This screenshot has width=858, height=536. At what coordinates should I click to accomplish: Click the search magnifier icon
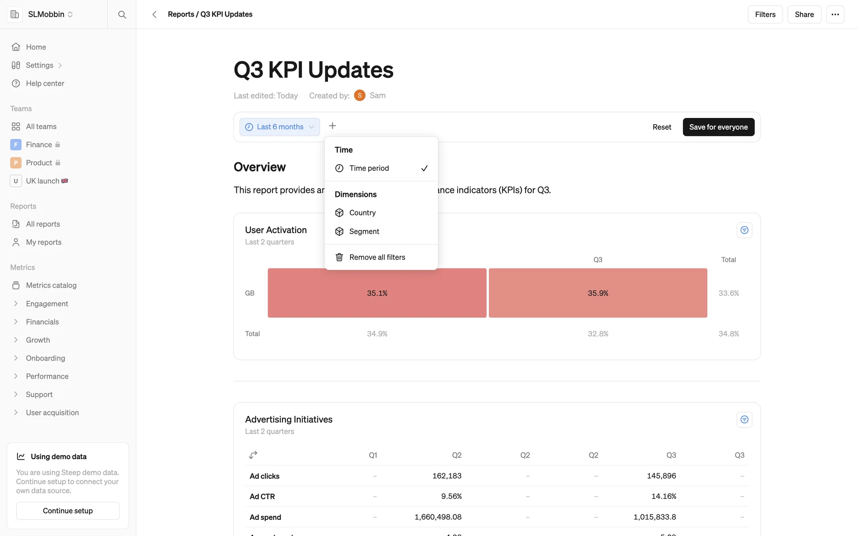122,15
